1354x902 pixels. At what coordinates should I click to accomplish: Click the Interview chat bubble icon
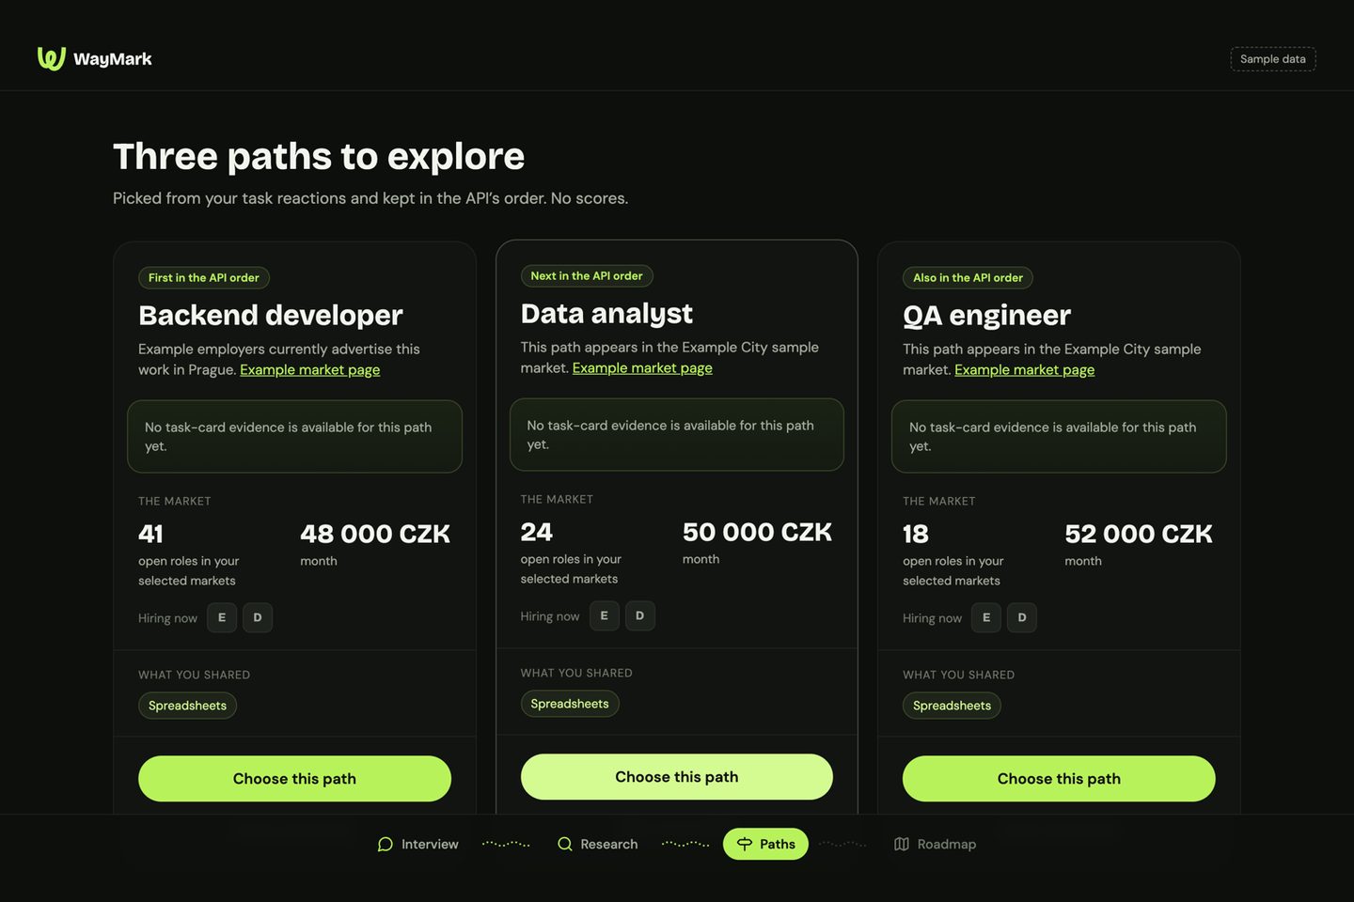point(385,844)
